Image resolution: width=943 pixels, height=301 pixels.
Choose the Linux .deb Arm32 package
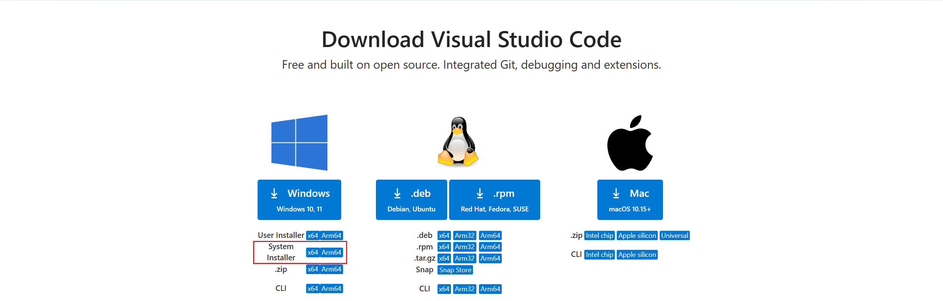coord(465,236)
